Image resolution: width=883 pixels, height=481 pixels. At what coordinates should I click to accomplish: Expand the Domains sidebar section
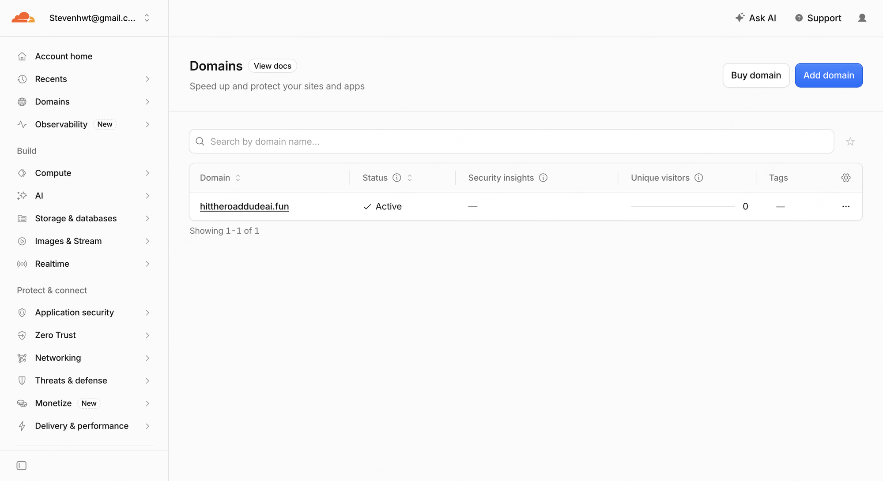(84, 102)
